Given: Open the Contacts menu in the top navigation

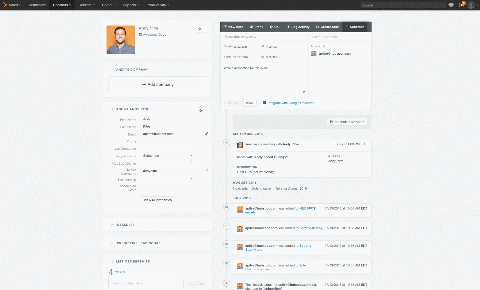Looking at the screenshot, I should click(62, 5).
